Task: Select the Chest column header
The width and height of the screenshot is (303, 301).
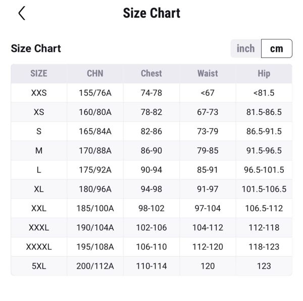Action: (x=151, y=74)
